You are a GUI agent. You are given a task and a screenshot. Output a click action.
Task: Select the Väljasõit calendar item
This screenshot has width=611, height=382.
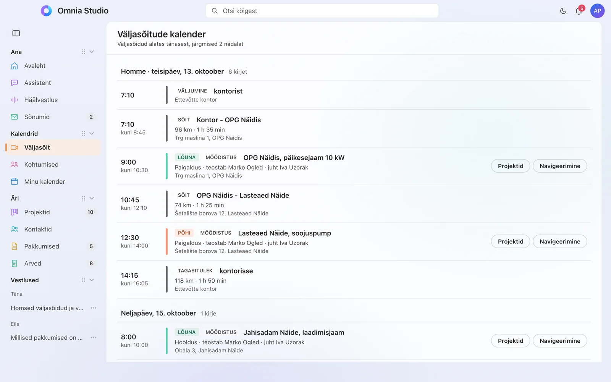pos(53,147)
